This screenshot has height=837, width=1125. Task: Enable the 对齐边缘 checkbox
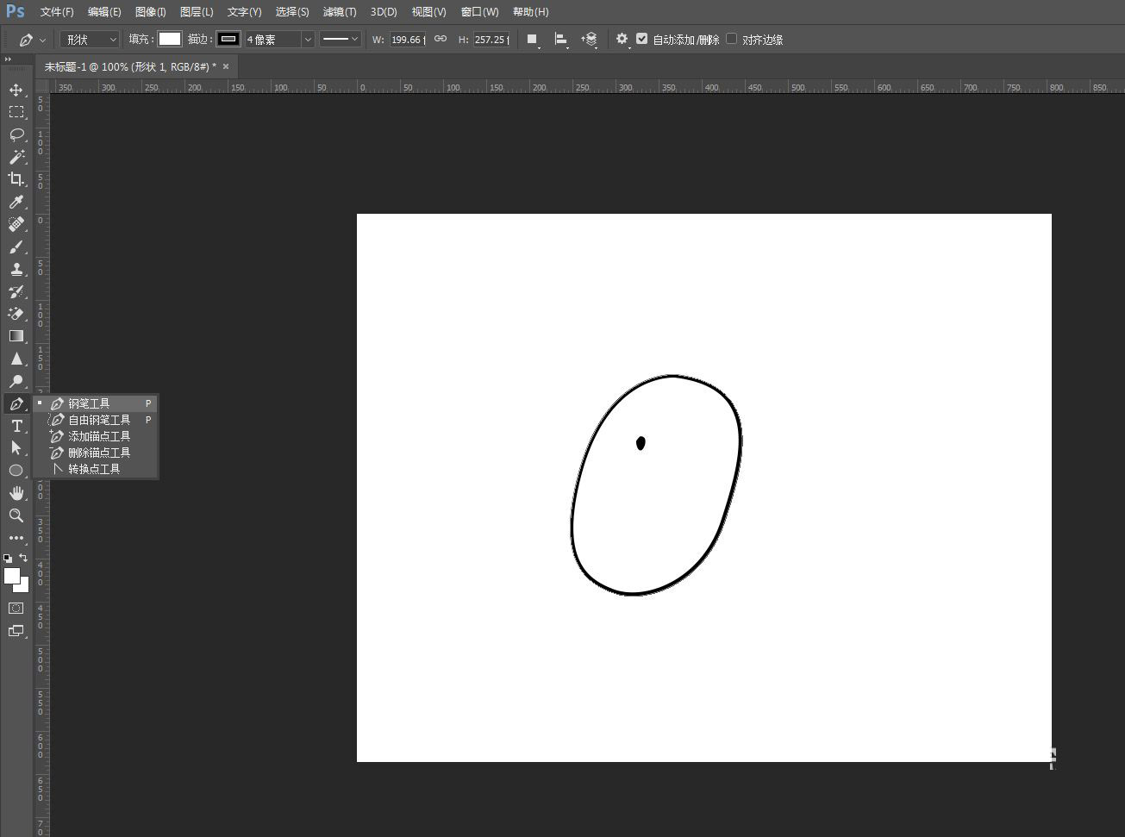pyautogui.click(x=732, y=39)
